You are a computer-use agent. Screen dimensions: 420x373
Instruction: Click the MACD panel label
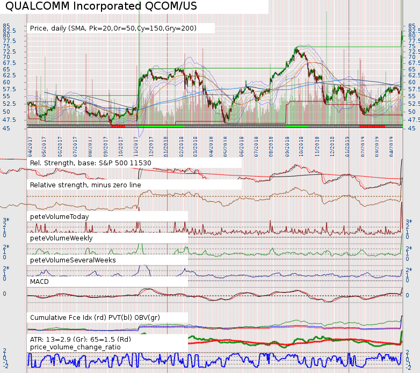[39, 282]
